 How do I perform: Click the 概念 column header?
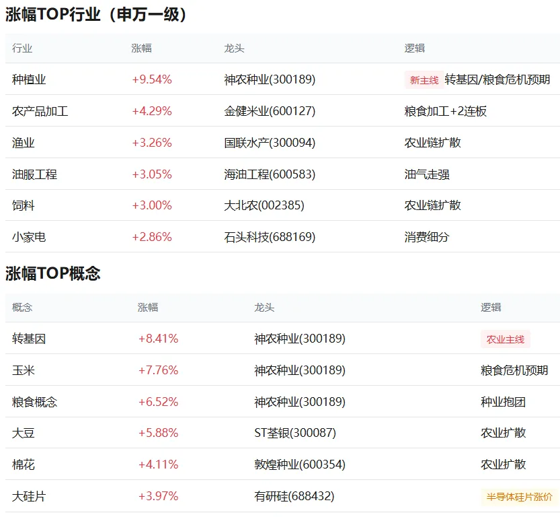[x=22, y=308]
